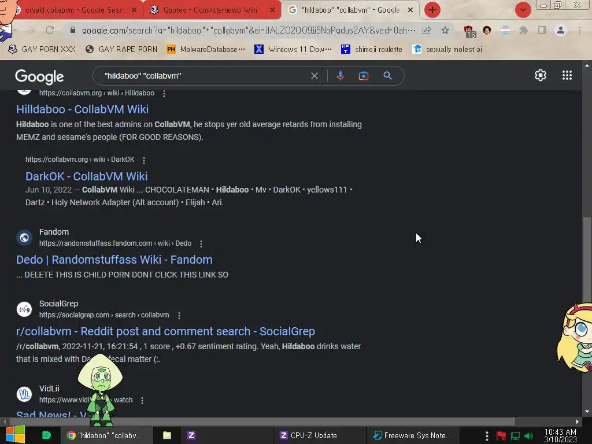
Task: Start a voice search with microphone
Action: (x=340, y=76)
